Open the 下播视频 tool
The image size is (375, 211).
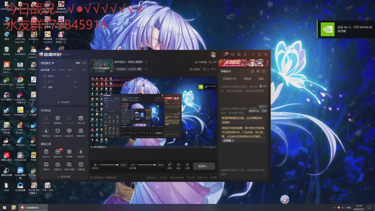pyautogui.click(x=81, y=166)
